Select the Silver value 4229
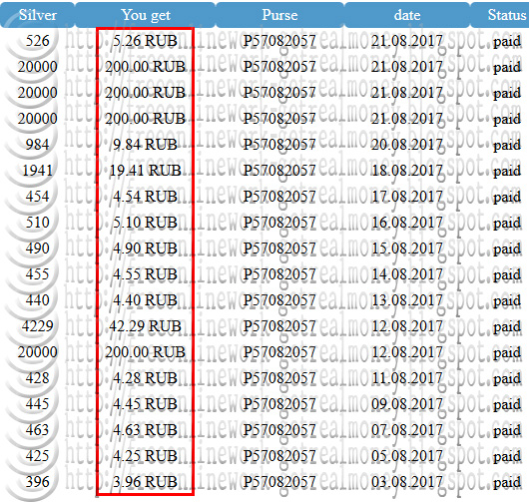The height and width of the screenshot is (502, 529). (38, 326)
